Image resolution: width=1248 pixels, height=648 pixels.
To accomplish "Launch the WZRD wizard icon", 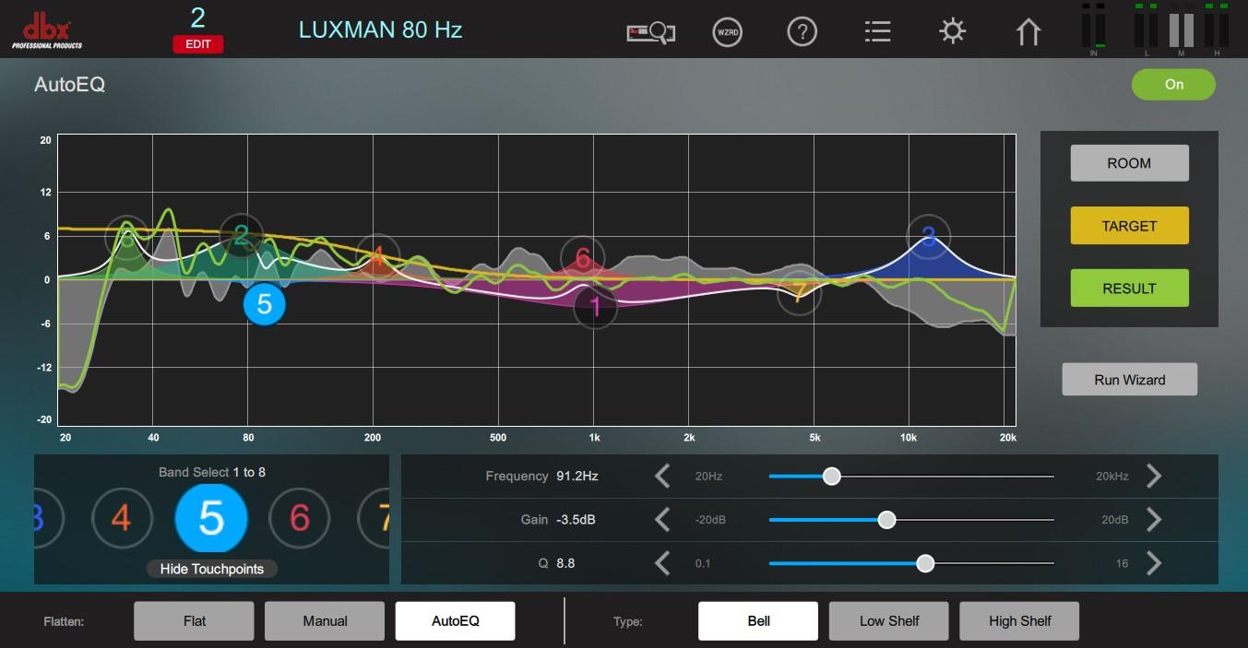I will [x=728, y=32].
